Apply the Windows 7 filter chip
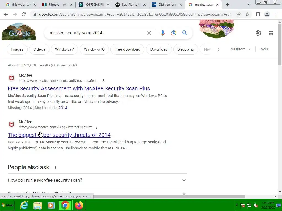Image resolution: width=282 pixels, height=211 pixels. (x=64, y=49)
